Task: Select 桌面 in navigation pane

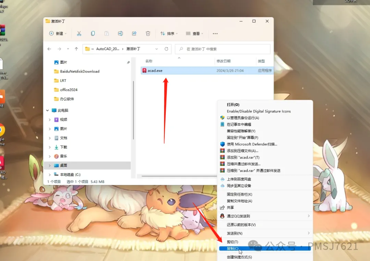Action: tap(88, 165)
